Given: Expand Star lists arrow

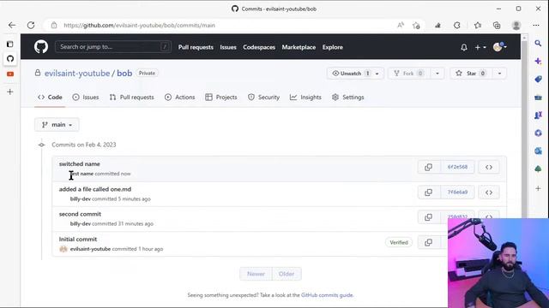Looking at the screenshot, I should 499,74.
